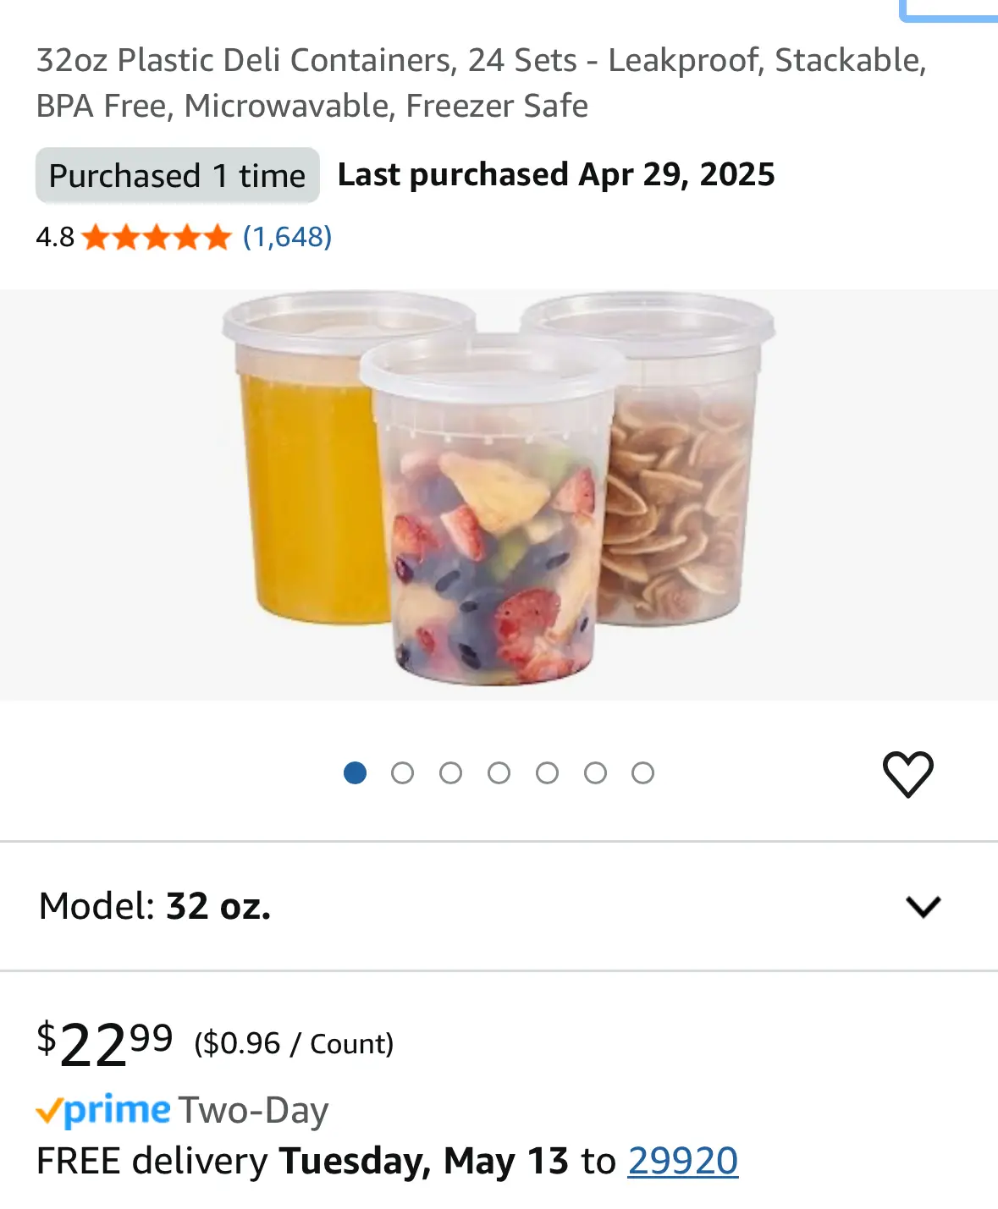Open the 1,648 reviews link
998x1209 pixels.
(x=287, y=237)
